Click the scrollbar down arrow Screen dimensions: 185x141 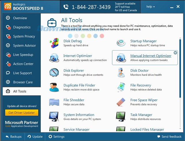(x=180, y=129)
